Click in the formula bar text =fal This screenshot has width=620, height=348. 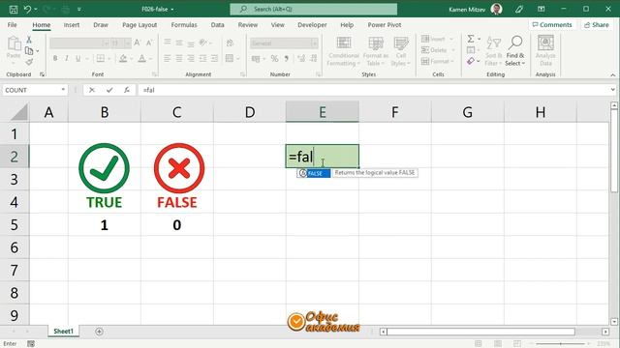click(148, 90)
